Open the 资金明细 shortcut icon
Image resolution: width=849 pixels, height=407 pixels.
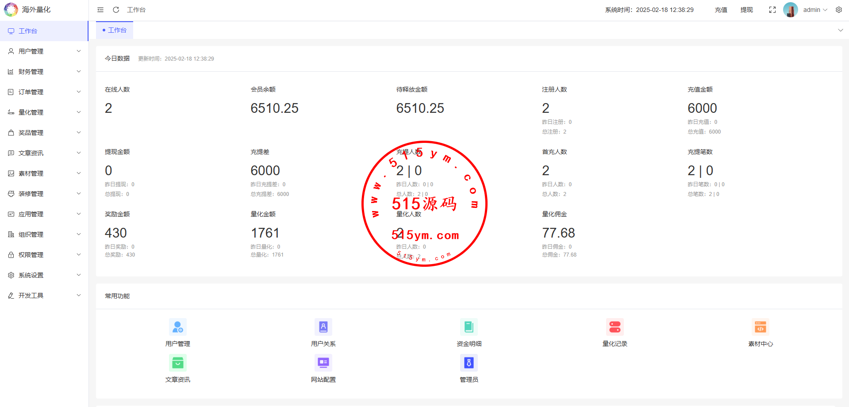(469, 327)
